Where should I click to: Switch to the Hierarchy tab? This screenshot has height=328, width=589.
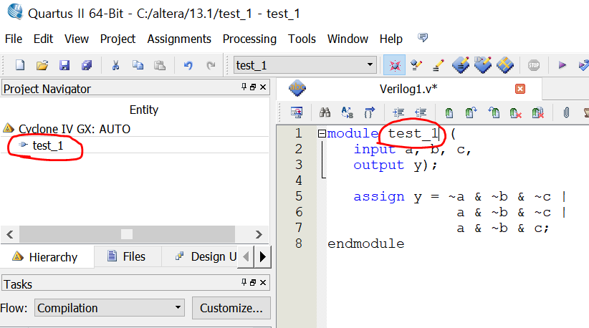[x=47, y=257]
